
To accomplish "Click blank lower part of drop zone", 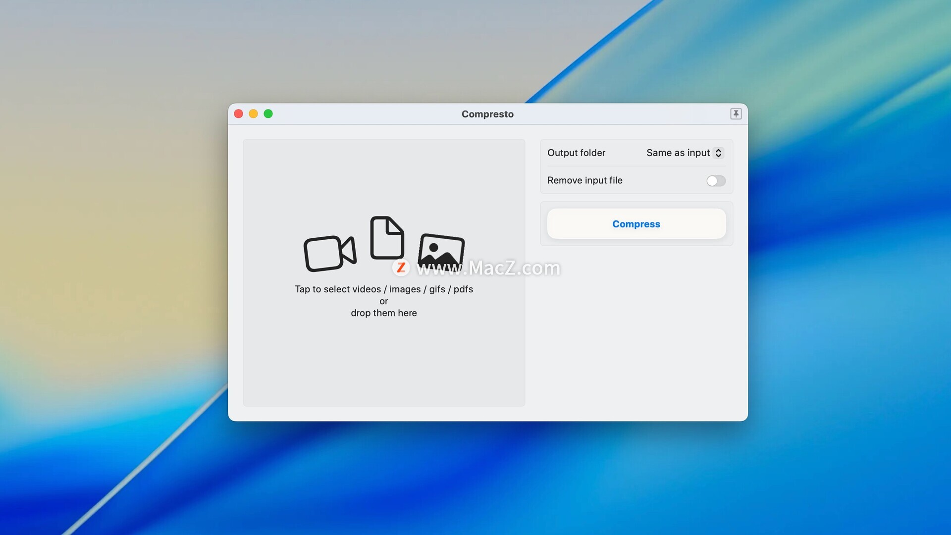I will tap(384, 367).
